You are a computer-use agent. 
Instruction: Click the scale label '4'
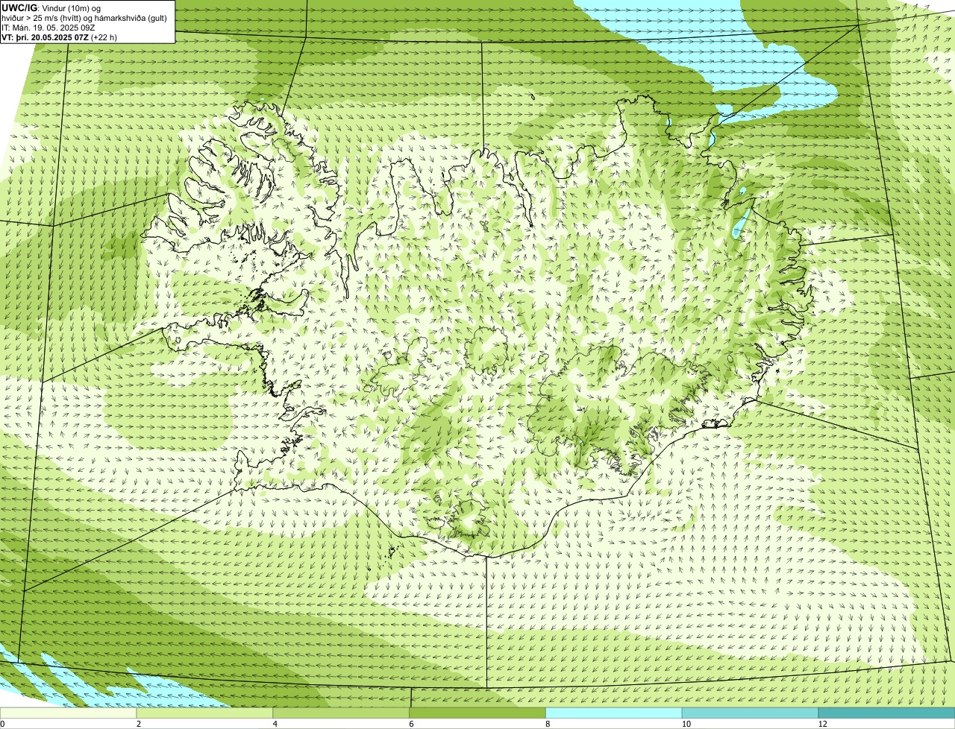coord(275,724)
